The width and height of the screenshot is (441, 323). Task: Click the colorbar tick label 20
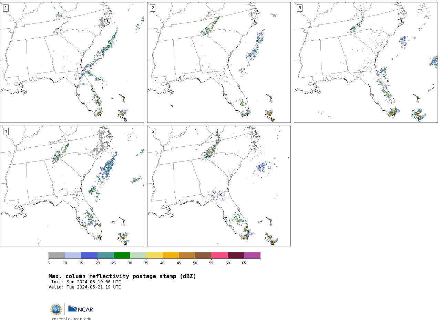coord(98,263)
